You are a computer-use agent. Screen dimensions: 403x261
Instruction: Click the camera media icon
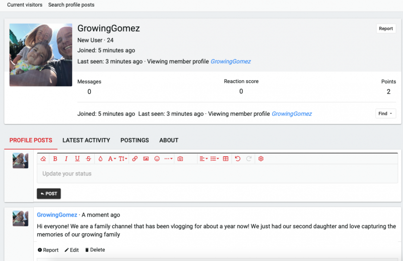(x=180, y=159)
